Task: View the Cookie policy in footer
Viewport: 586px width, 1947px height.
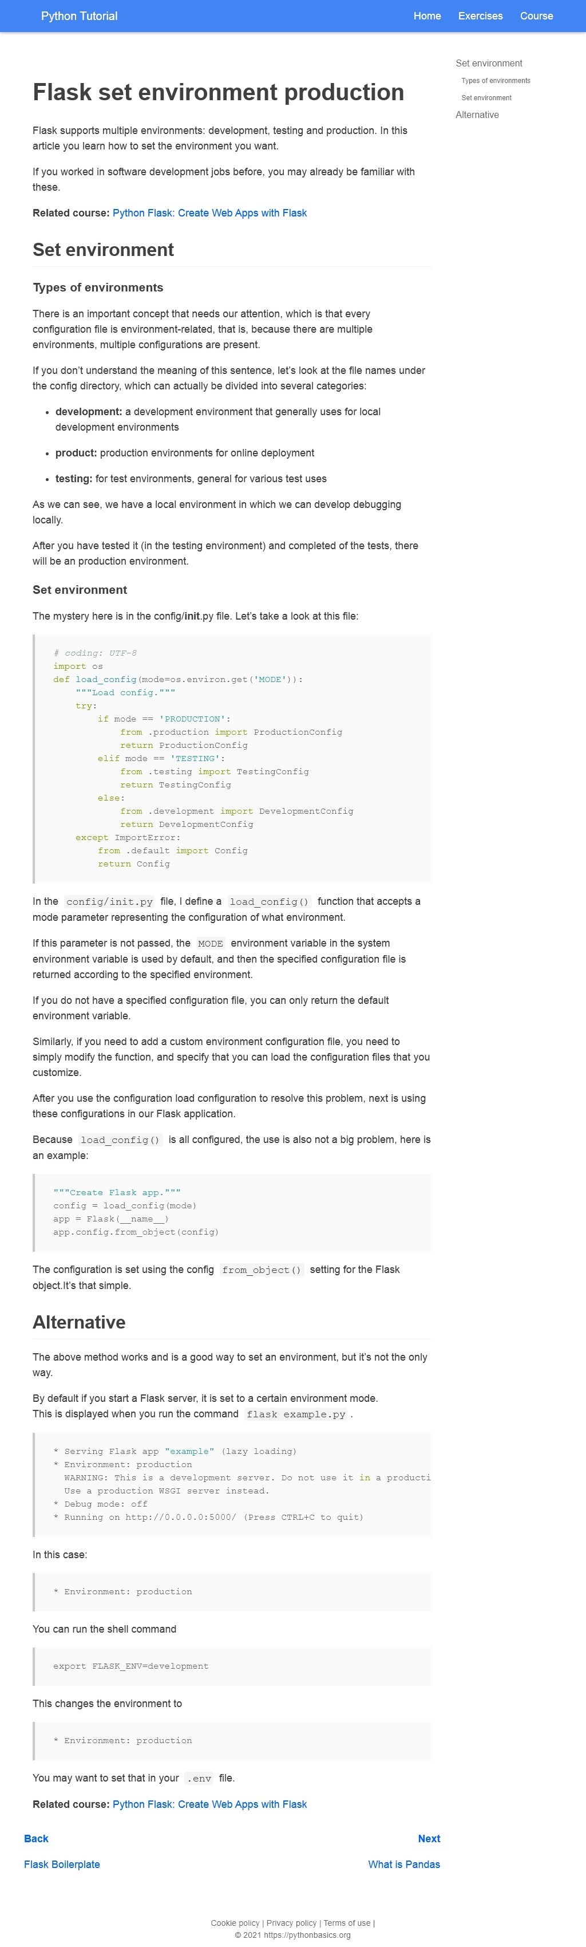Action: click(x=235, y=1923)
